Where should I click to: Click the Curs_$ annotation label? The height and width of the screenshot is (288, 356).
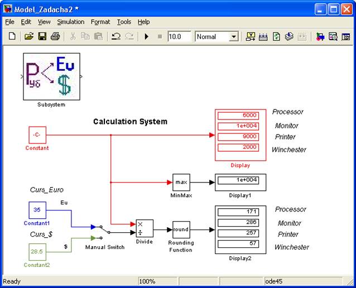point(41,234)
